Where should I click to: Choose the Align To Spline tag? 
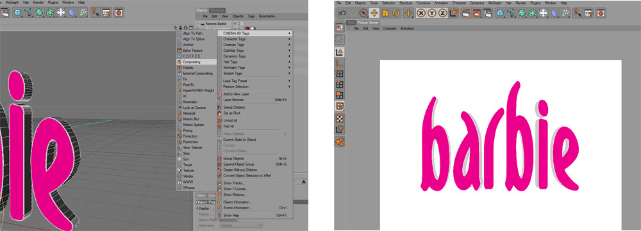(197, 39)
